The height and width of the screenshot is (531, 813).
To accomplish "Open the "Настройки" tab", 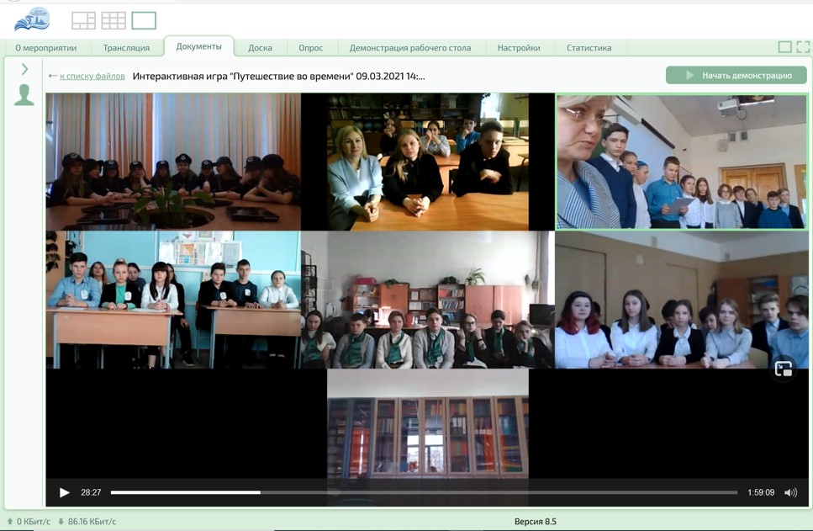I will point(518,48).
